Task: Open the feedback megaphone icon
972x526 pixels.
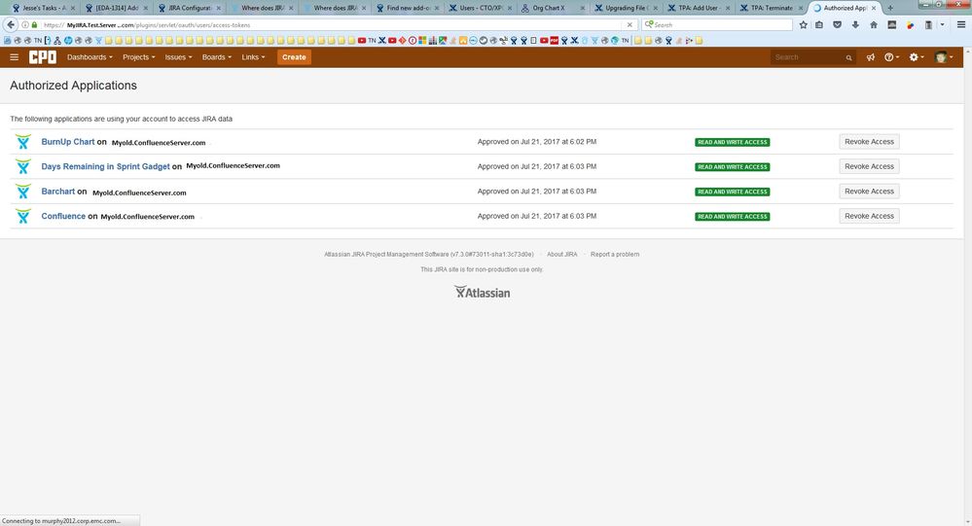Action: click(x=871, y=57)
